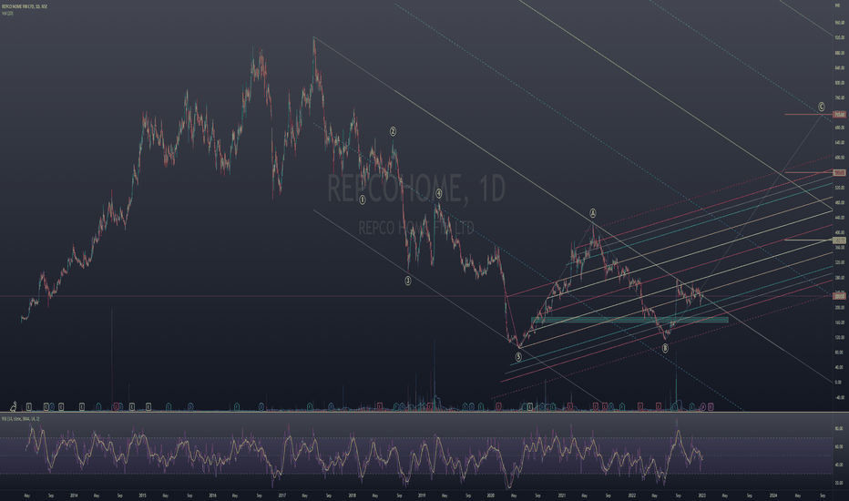Click the 640.00 value on price axis
The height and width of the screenshot is (501, 849).
click(839, 142)
